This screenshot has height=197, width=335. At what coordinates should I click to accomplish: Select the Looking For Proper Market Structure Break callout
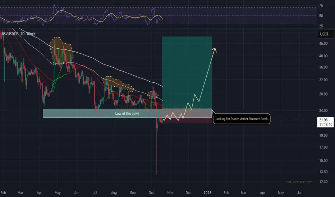[242, 119]
